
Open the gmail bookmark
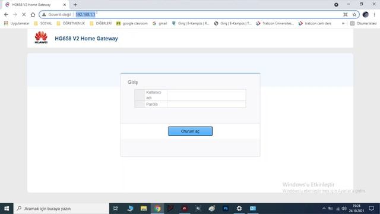(160, 23)
